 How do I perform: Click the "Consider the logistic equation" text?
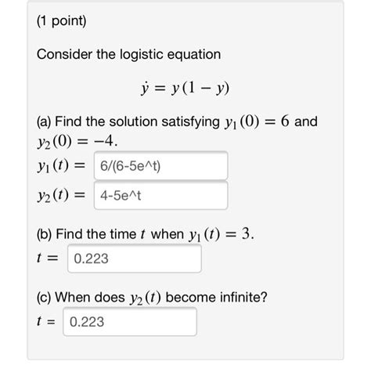128,55
